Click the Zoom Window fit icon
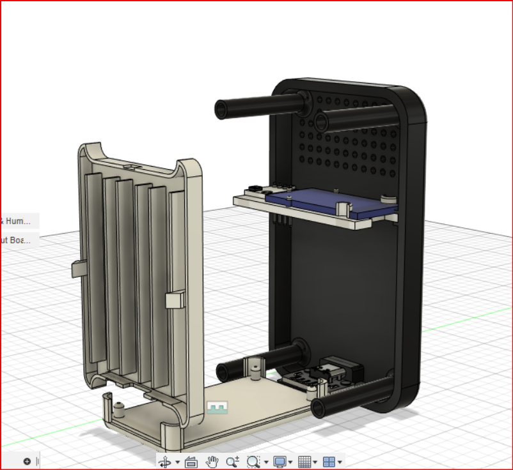 point(253,462)
